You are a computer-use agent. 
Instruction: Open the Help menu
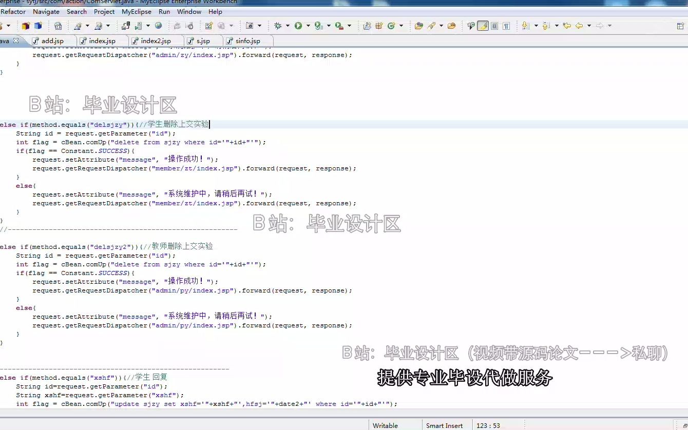215,11
